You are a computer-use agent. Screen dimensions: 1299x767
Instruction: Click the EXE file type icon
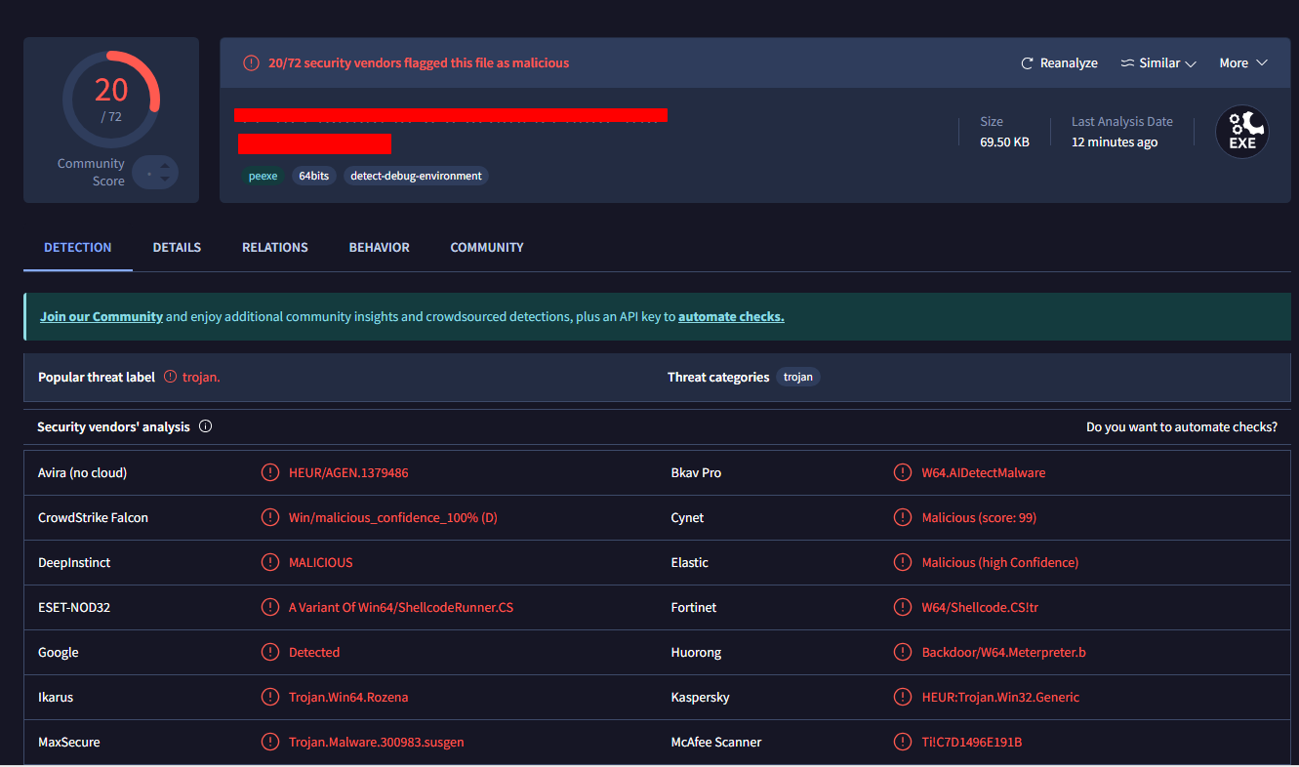(x=1242, y=133)
